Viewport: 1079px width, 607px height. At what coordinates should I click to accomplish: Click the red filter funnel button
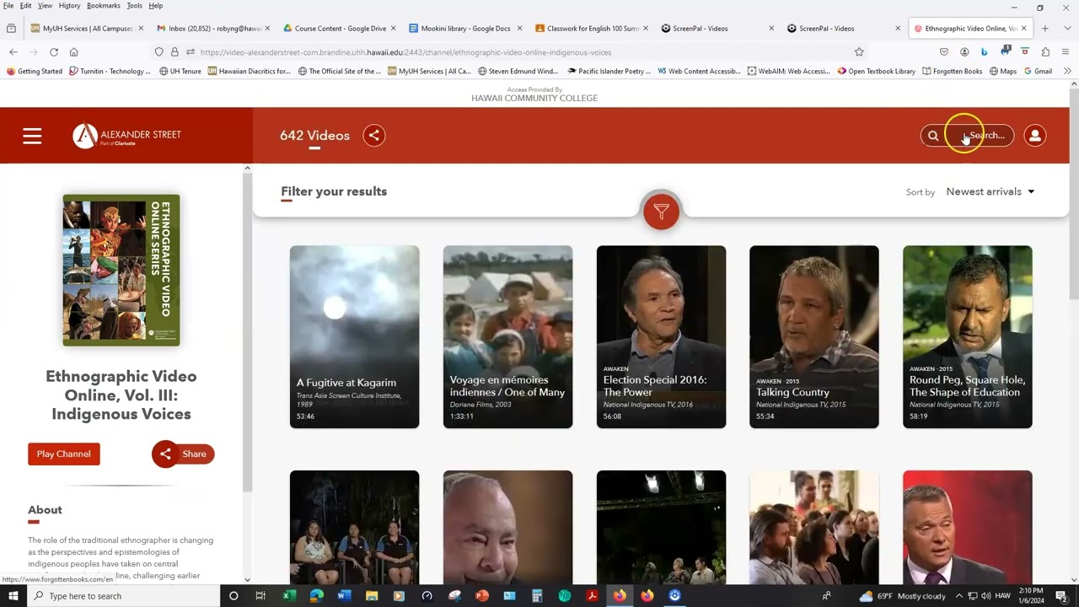[x=661, y=211]
